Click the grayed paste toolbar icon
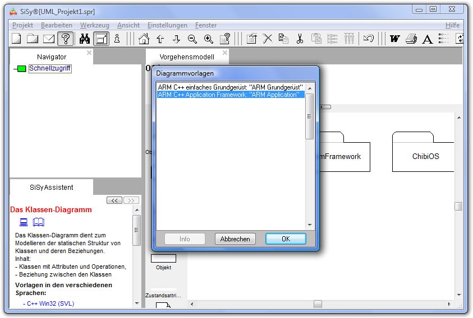473x318 pixels. click(x=316, y=39)
